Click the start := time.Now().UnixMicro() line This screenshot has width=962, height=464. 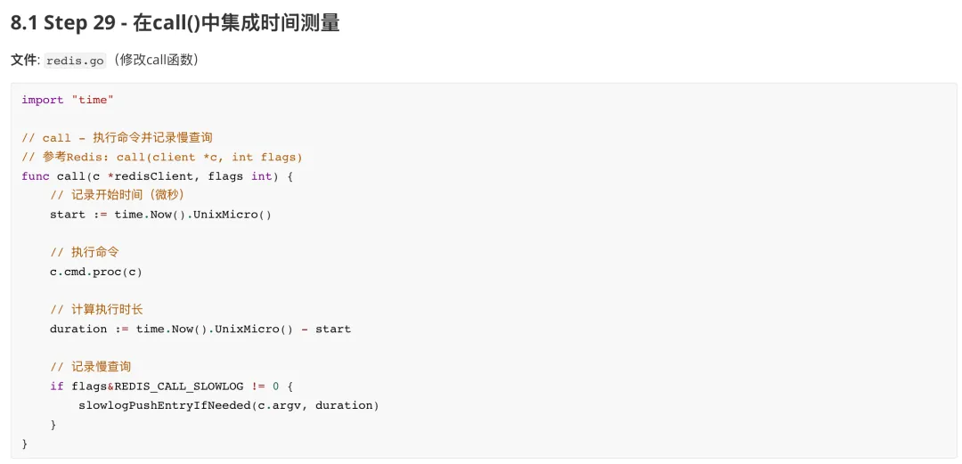(x=160, y=215)
